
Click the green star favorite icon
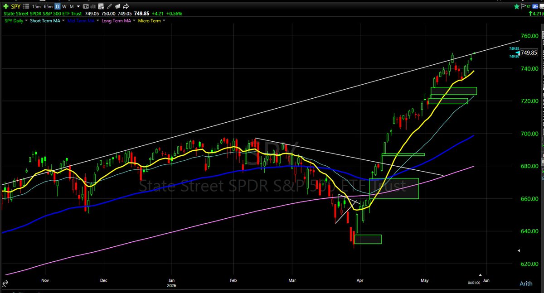tap(516, 6)
